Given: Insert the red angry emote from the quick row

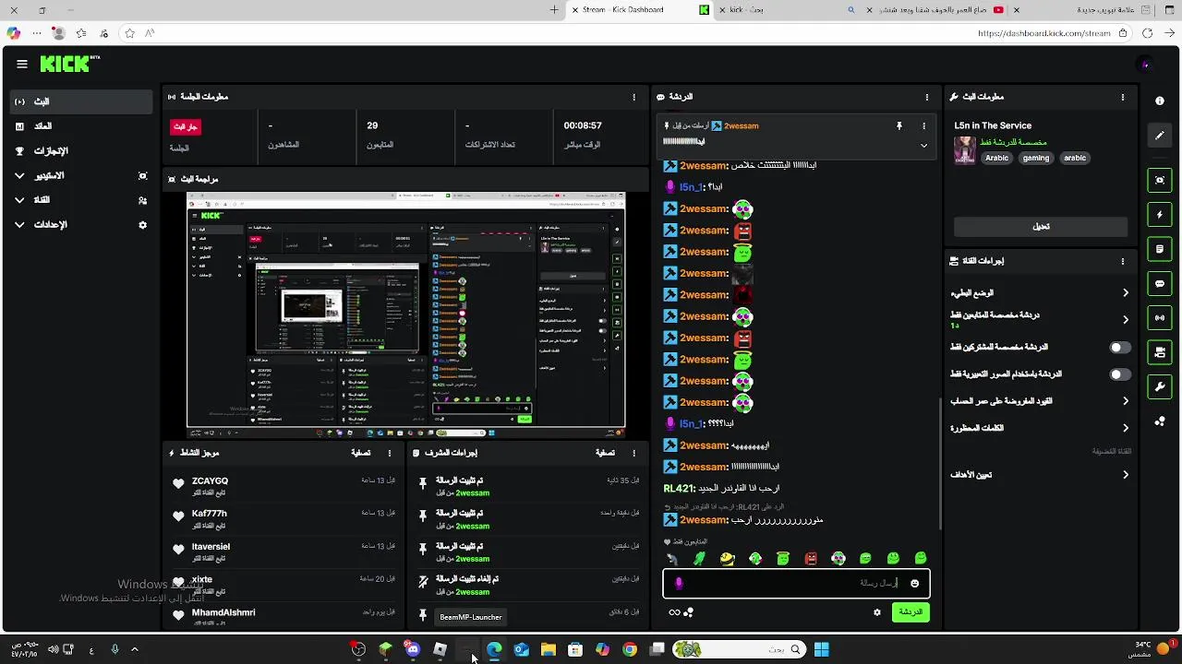Looking at the screenshot, I should pos(811,558).
